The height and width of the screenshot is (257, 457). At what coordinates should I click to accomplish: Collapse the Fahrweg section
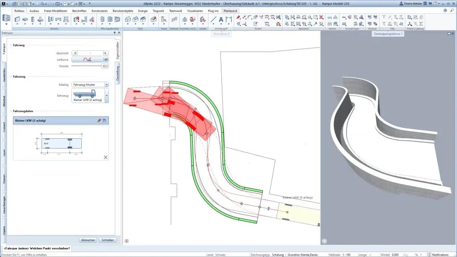[11, 45]
